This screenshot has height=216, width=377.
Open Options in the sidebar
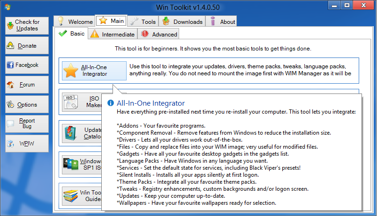(27, 105)
